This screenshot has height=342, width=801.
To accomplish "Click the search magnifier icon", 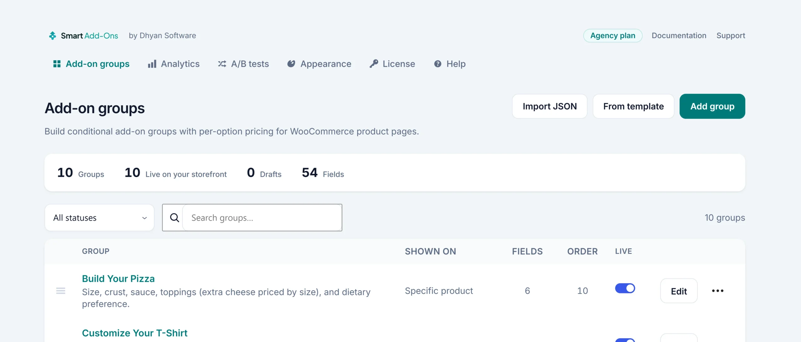I will (x=175, y=218).
